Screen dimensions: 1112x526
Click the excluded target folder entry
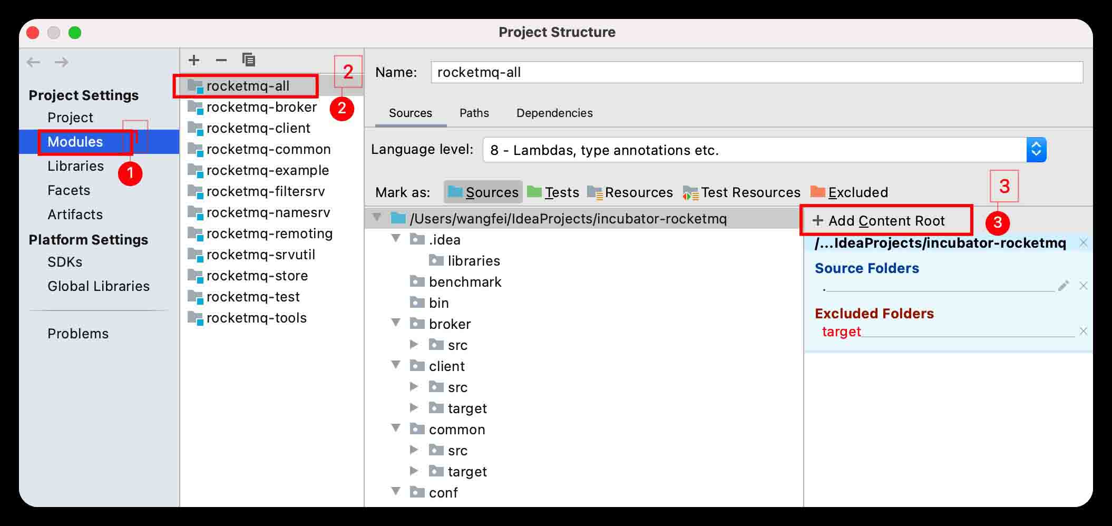tap(841, 332)
